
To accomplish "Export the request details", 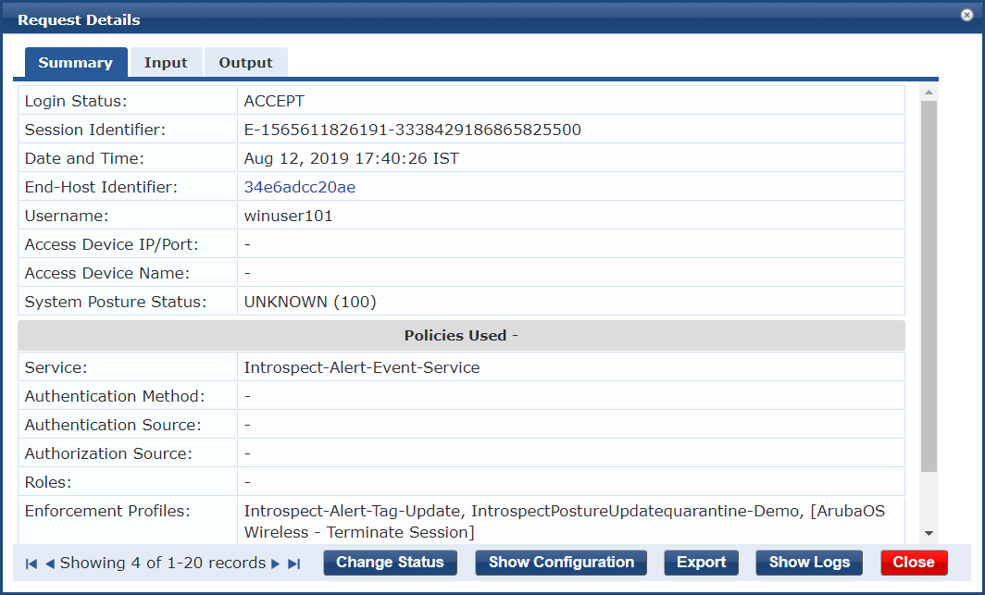I will [x=701, y=563].
